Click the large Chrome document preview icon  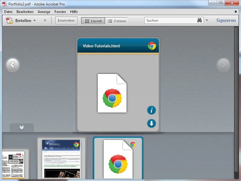point(112,93)
